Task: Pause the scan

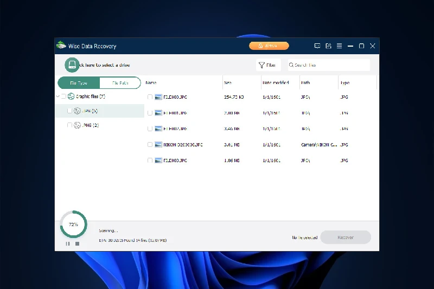Action: [68, 243]
